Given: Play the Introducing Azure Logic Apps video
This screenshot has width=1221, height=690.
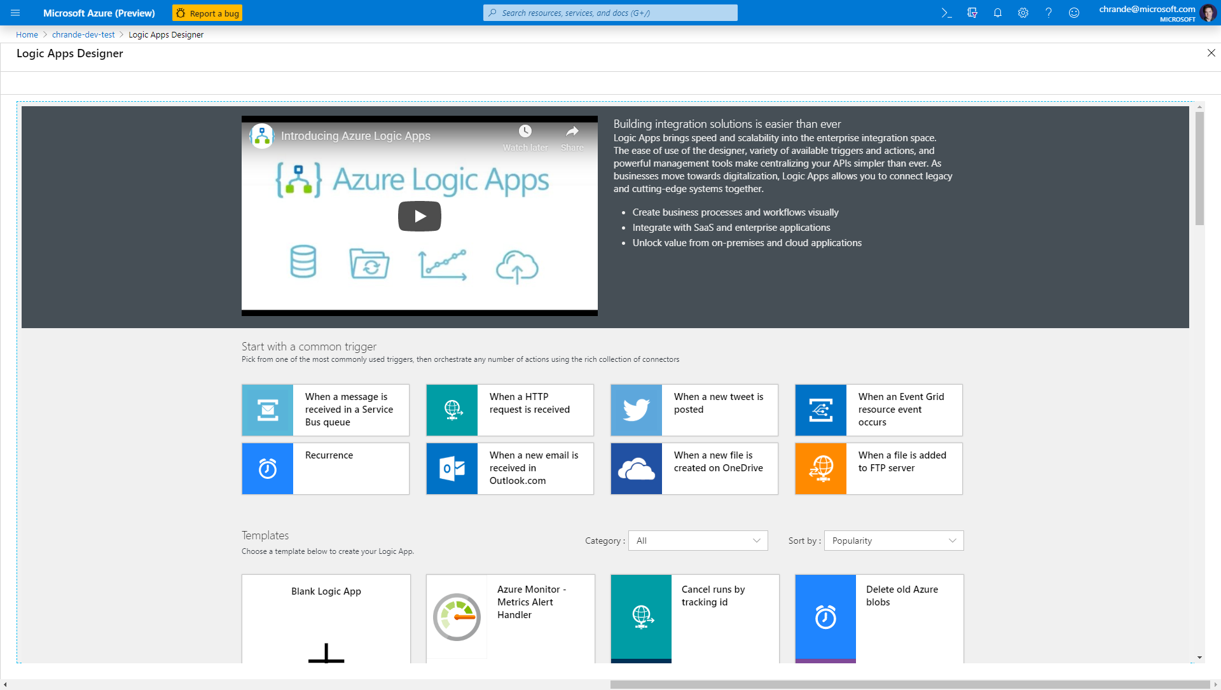Looking at the screenshot, I should [x=420, y=216].
